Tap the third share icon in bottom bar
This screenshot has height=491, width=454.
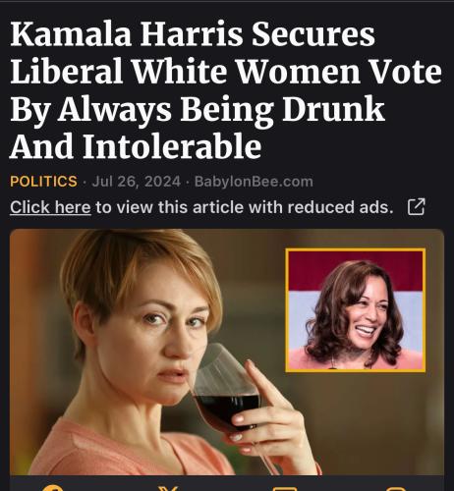[285, 489]
